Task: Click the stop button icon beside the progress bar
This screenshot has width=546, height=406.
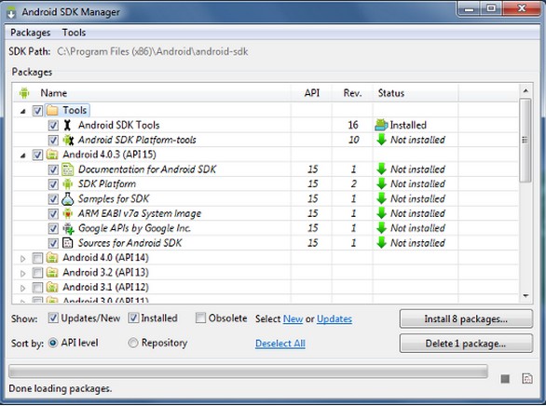Action: tap(505, 378)
